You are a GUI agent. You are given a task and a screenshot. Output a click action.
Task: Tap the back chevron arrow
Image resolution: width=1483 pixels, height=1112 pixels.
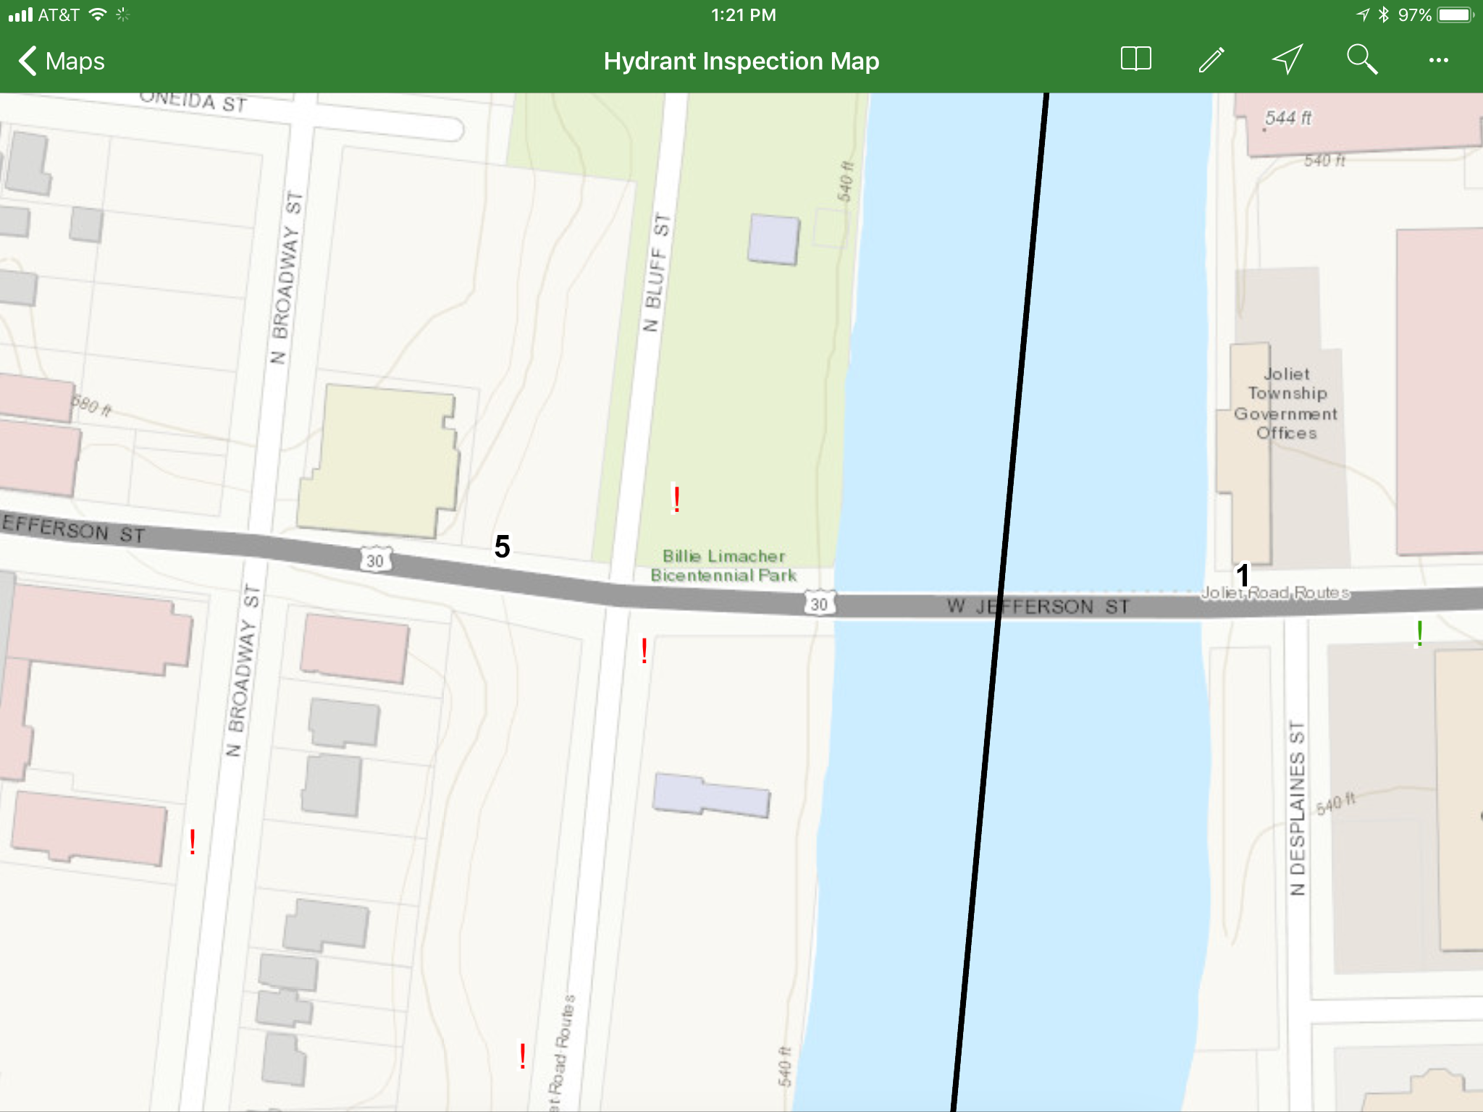[28, 61]
